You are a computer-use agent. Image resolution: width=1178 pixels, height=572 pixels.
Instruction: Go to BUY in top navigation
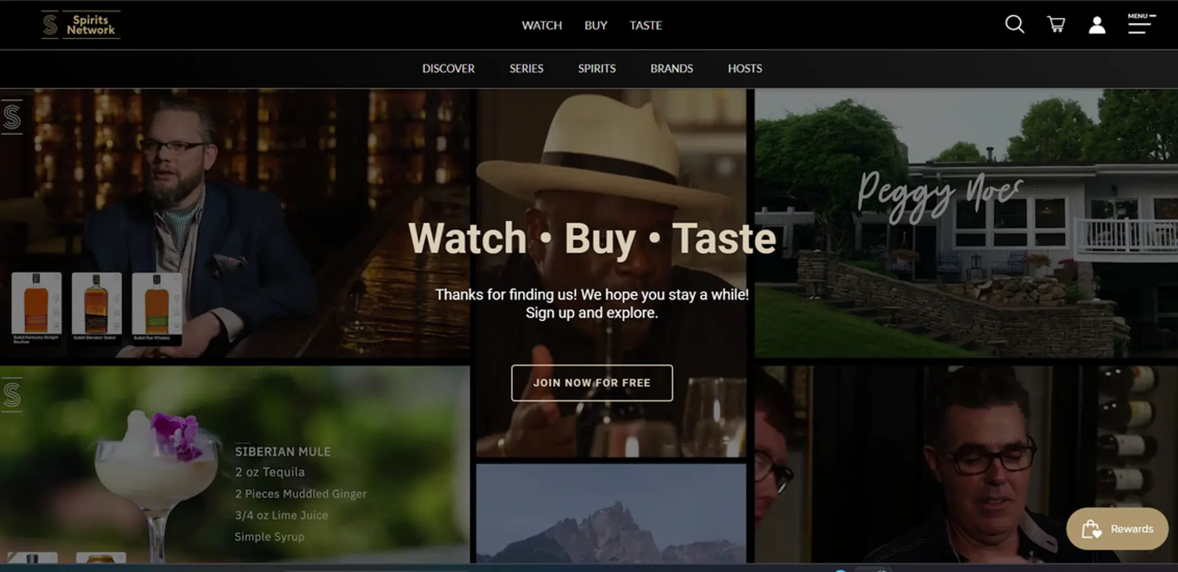pos(596,25)
